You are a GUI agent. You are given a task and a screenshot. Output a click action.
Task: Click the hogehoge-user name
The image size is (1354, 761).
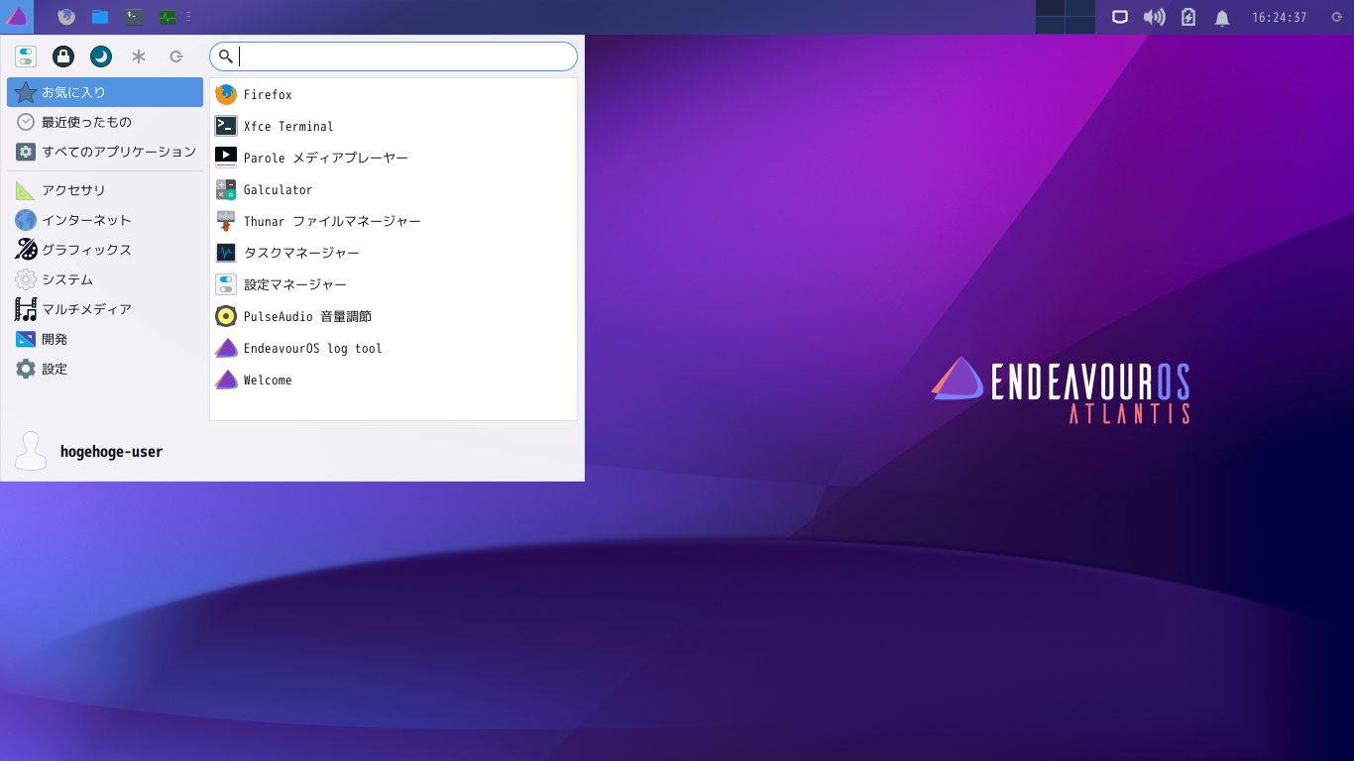click(x=111, y=452)
